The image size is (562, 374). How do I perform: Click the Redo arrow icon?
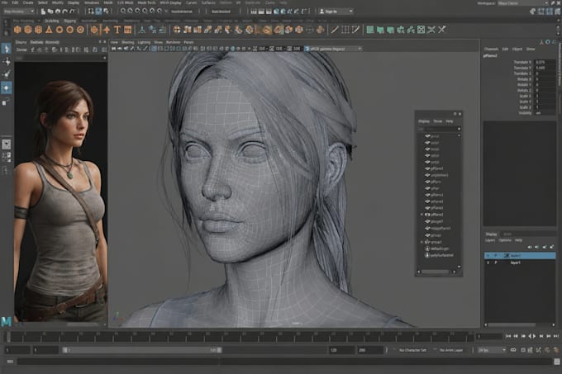click(72, 12)
